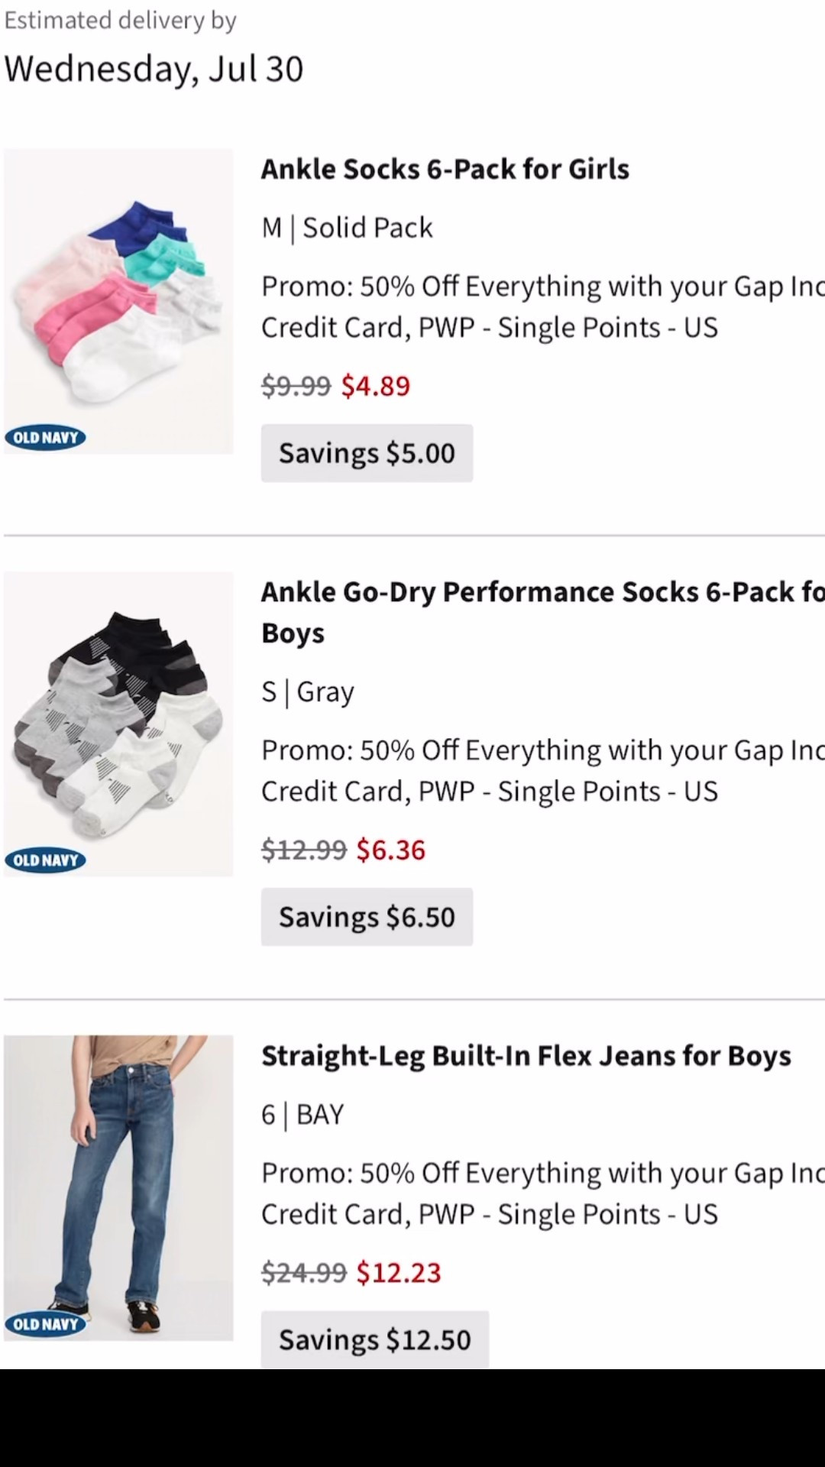
Task: Select the Ankle Socks 6-Pack for Girls title
Action: click(x=445, y=169)
